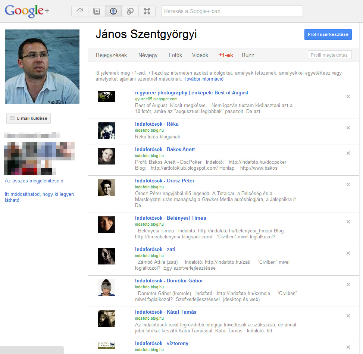363x354 pixels.
Task: Click the János Szentgyörgyi profile photo
Action: [42, 67]
